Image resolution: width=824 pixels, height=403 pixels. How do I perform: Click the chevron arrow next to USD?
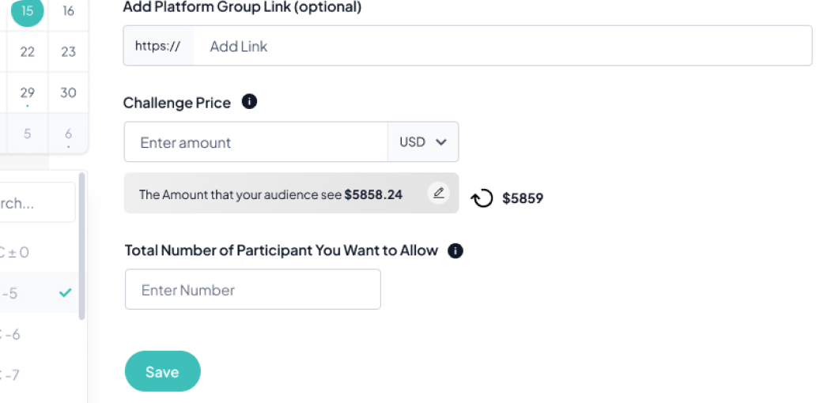(441, 142)
